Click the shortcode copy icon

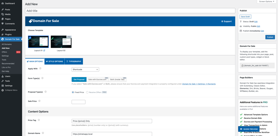pyautogui.click(x=242, y=66)
